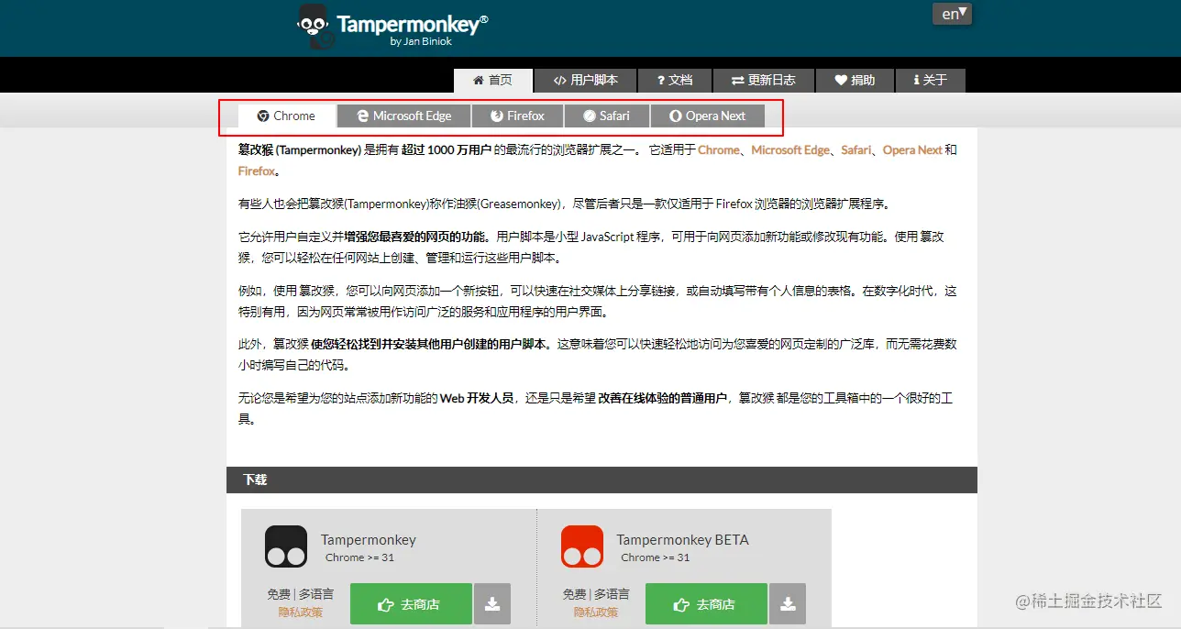Open 隐私政策 link under Tampermonkey stable

click(301, 612)
